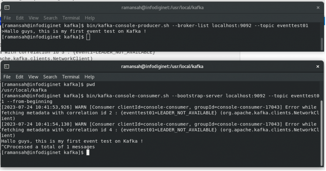Click the scrollbar in the producer terminal
Screen dimensions: 326x171
click(322, 44)
